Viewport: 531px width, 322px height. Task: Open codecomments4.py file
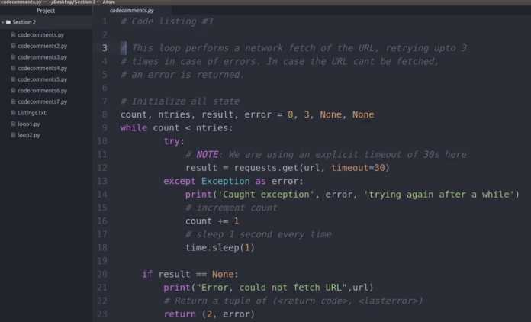[x=42, y=68]
